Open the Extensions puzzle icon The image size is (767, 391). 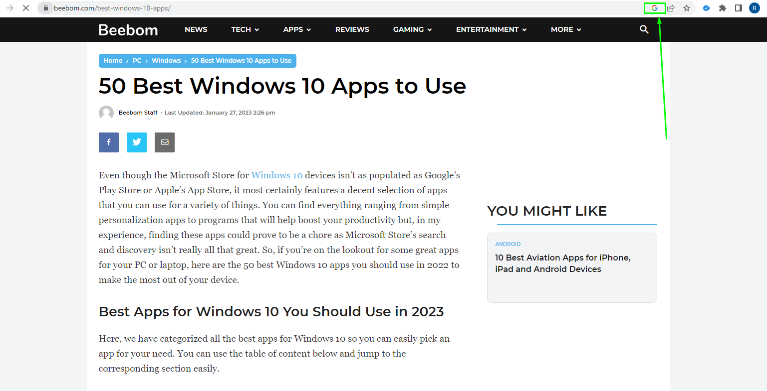tap(722, 8)
